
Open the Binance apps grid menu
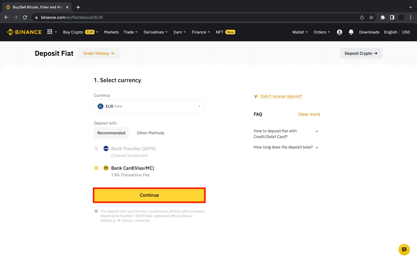pos(50,32)
